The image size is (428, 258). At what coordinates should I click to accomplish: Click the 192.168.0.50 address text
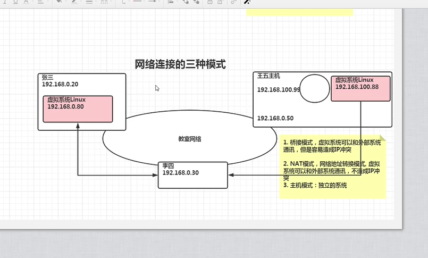coord(275,118)
